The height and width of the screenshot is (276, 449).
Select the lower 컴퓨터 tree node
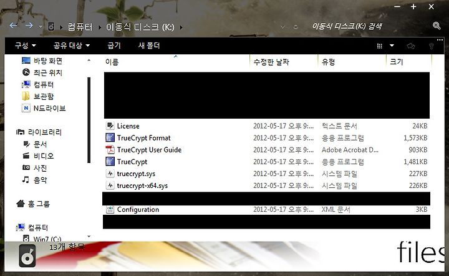click(38, 227)
